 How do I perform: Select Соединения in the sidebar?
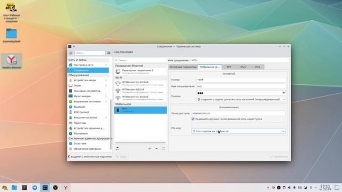88,70
